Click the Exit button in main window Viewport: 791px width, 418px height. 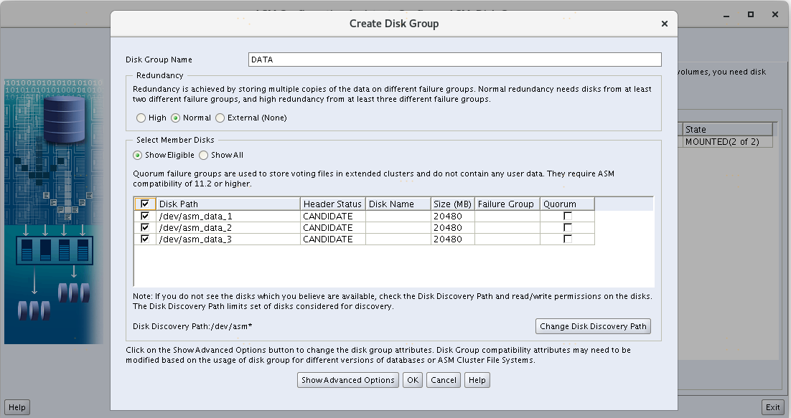click(772, 407)
